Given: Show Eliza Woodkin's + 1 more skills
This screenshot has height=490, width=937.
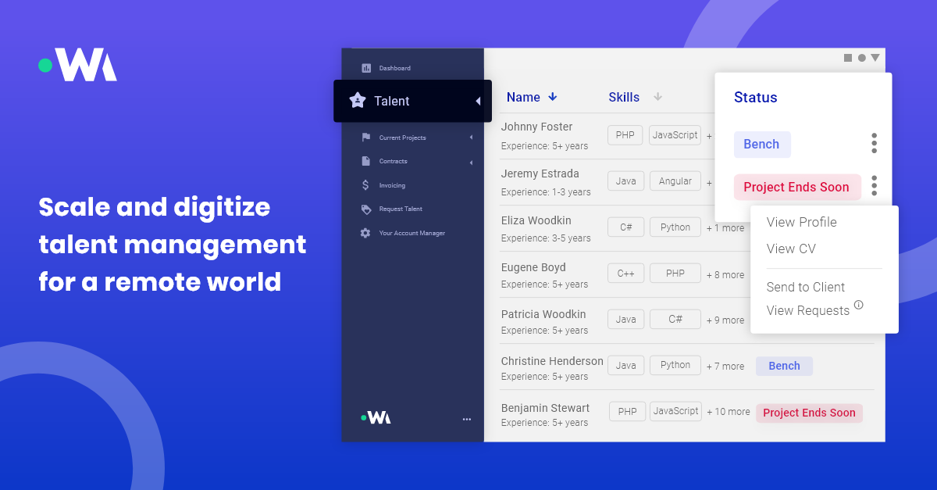Looking at the screenshot, I should point(725,228).
